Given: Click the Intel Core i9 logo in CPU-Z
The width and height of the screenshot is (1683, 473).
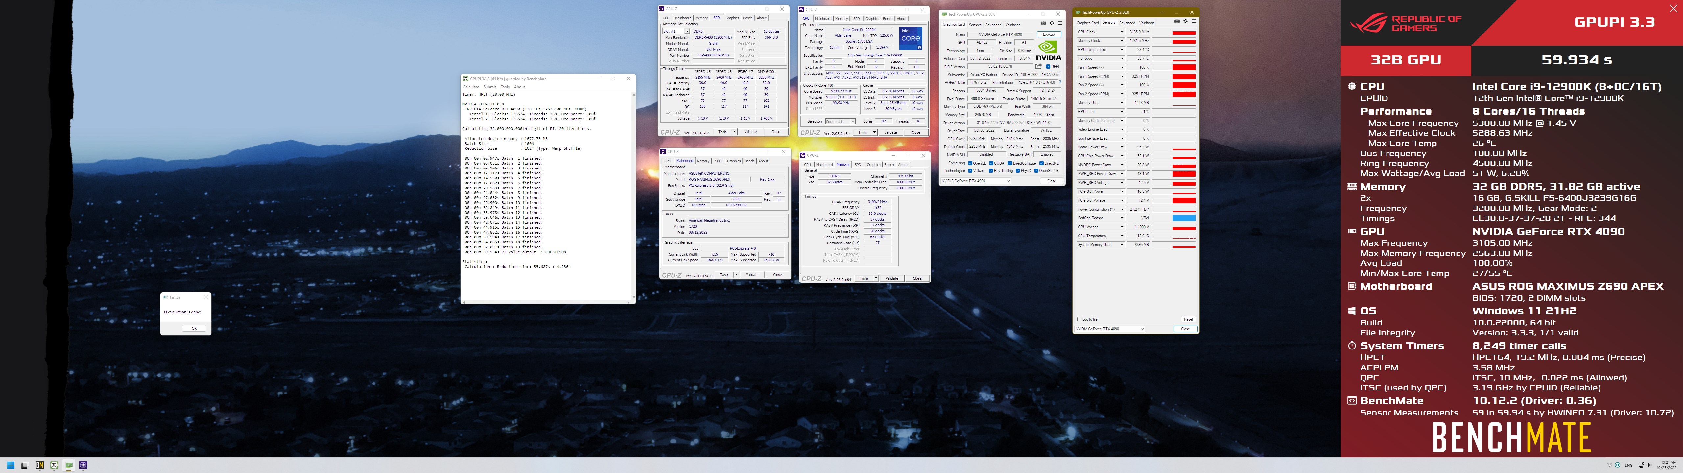Looking at the screenshot, I should (911, 38).
